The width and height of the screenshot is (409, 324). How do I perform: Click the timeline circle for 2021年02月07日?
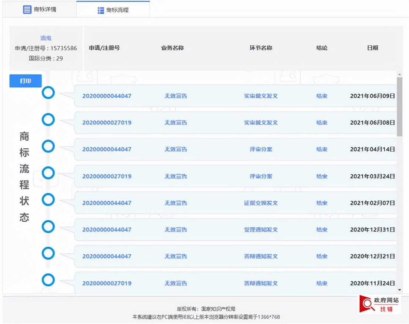[x=48, y=200]
